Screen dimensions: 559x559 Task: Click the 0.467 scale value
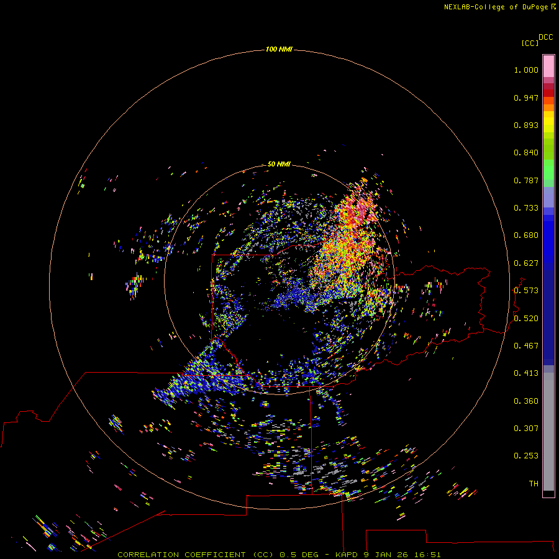pos(526,346)
